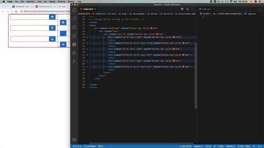
Task: Click SFTP in the status bar
Action: (101, 146)
